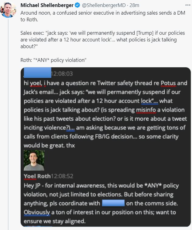The image size is (192, 230).
Task: Click the redacted sender name box
Action: pyautogui.click(x=37, y=73)
